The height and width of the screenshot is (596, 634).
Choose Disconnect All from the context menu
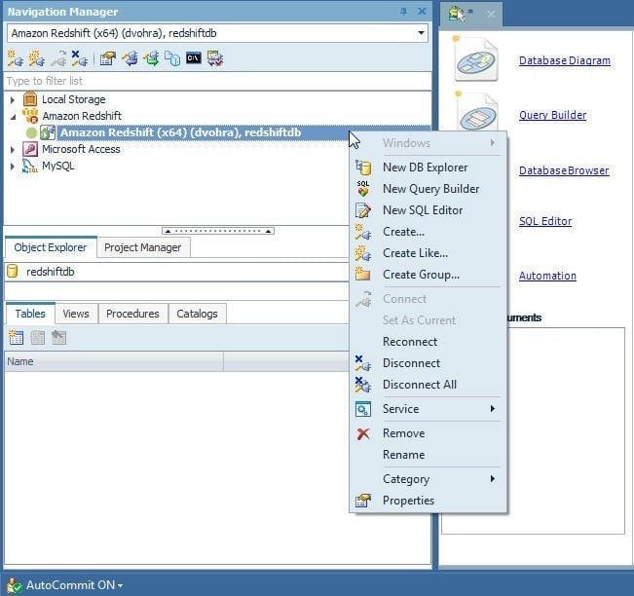[x=428, y=385]
